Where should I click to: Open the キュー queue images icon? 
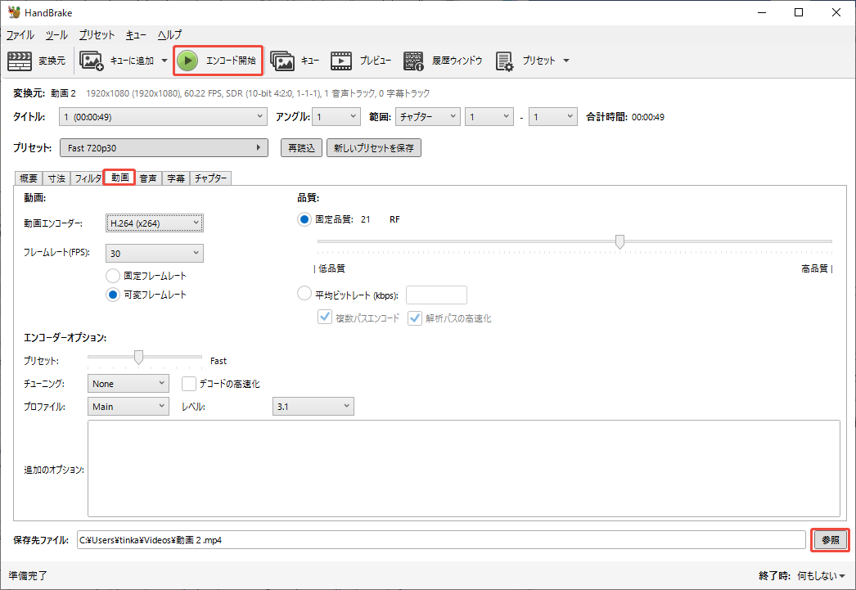coord(282,61)
